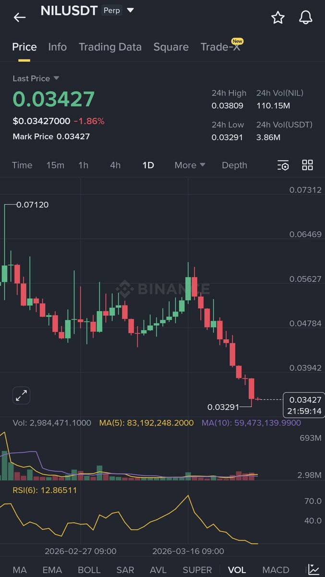Click the Perp contract badge
This screenshot has height=577, width=325.
click(x=112, y=11)
